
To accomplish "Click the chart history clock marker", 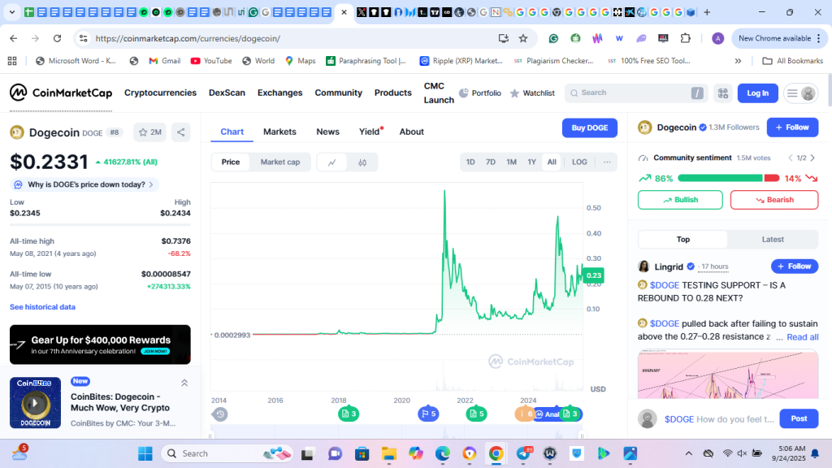I will point(219,414).
